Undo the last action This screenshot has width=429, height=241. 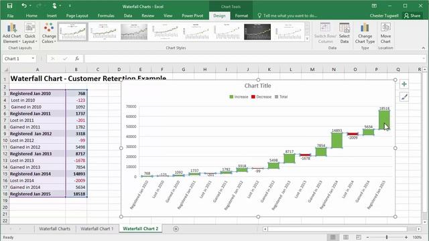click(x=24, y=6)
